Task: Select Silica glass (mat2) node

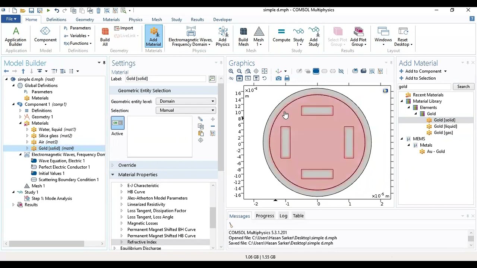Action: coord(55,136)
